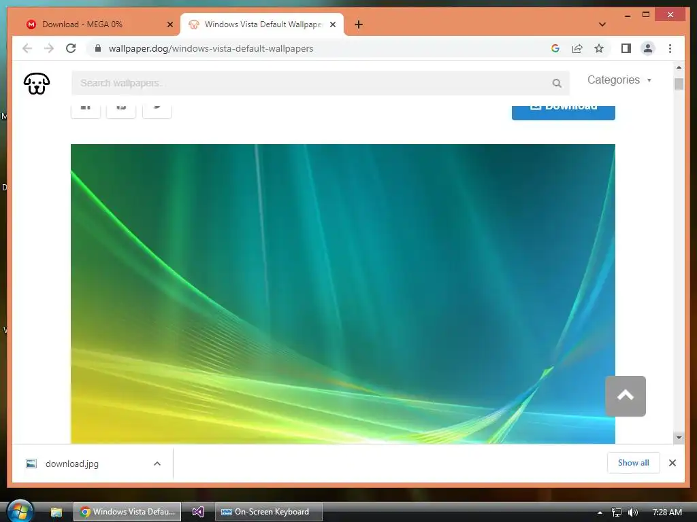Close the Windows Vista Default Wallpapers tab

pyautogui.click(x=332, y=25)
